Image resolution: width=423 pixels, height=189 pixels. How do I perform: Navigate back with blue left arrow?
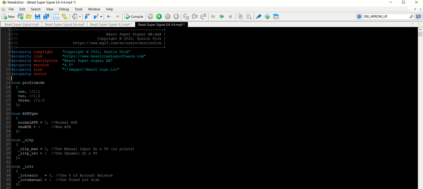109,16
